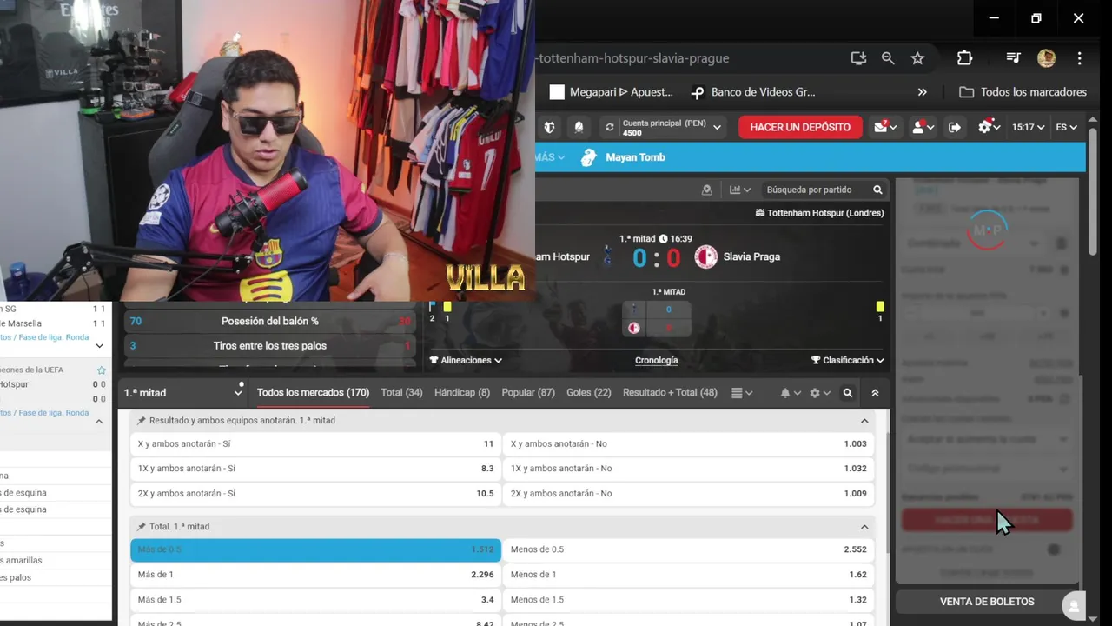Bet 1X y ambos anotarán - Sí 8.3
The image size is (1112, 626).
(315, 469)
